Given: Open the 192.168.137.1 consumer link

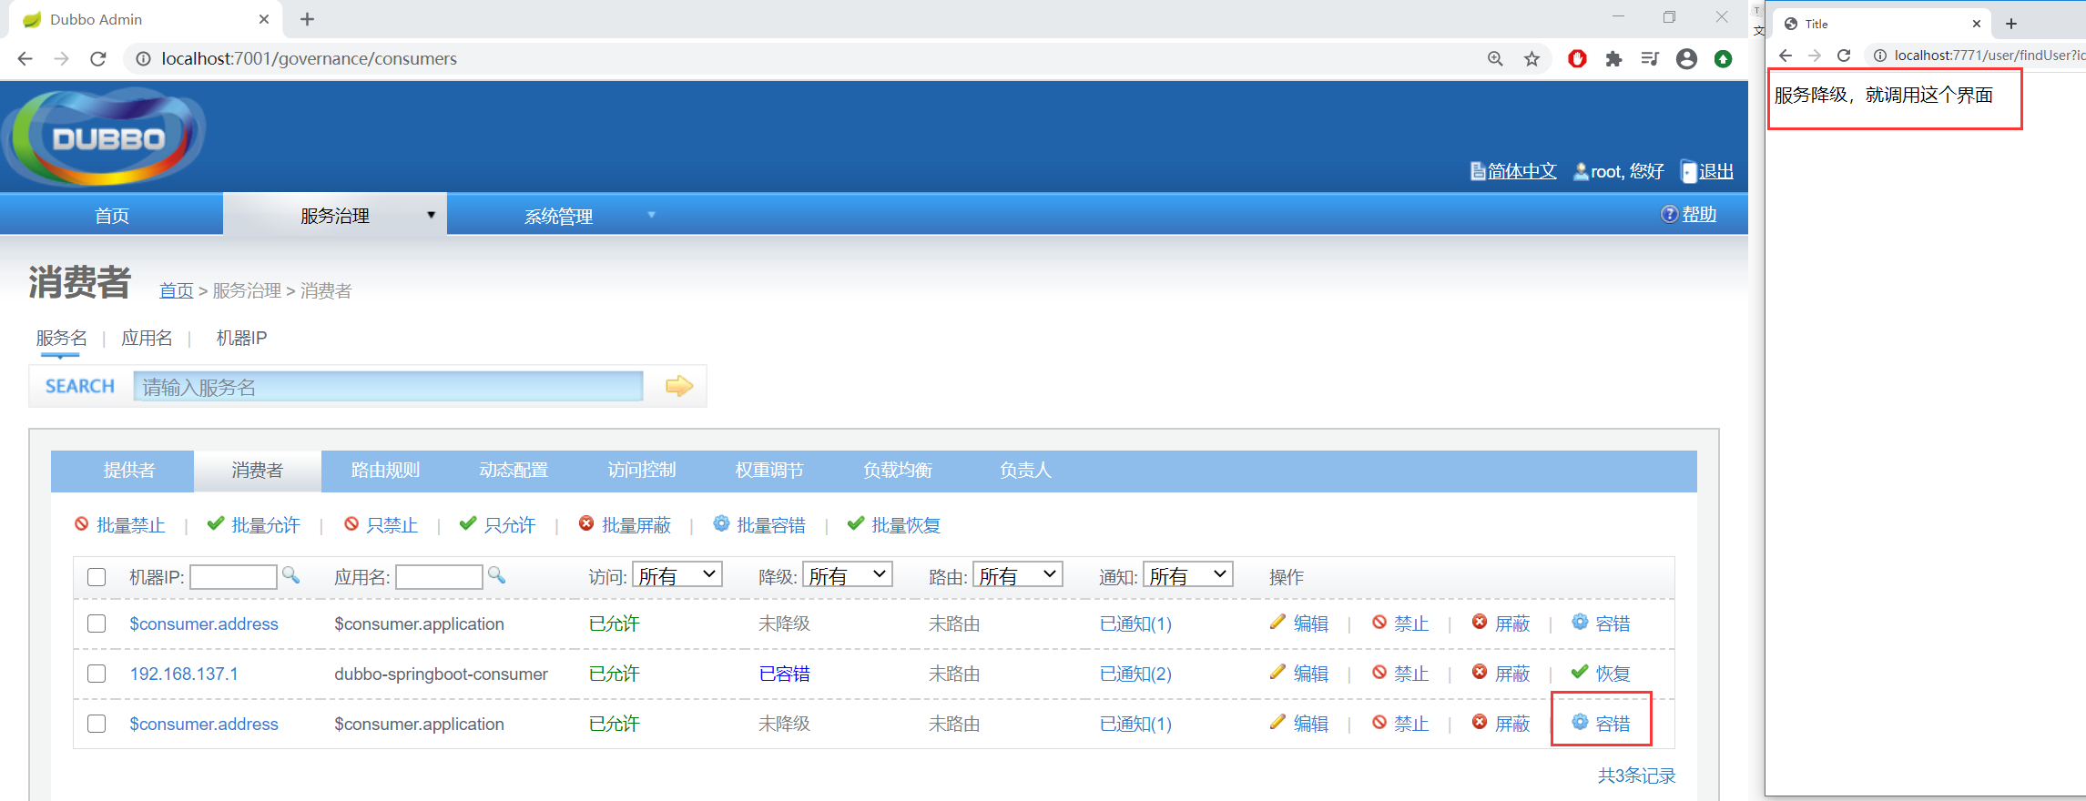Looking at the screenshot, I should (184, 674).
